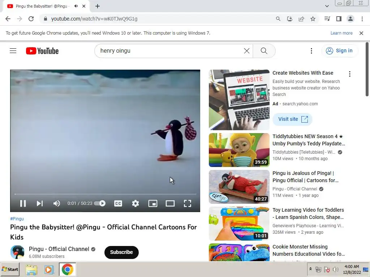Open Action Center flag tray icon
This screenshot has height=277, width=370.
[x=327, y=269]
